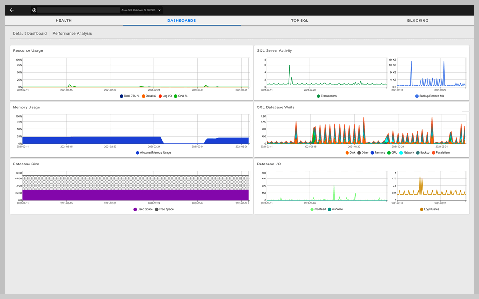Toggle the Disk category in SQL Database Waits
Viewport: 479px width, 299px height.
click(350, 152)
